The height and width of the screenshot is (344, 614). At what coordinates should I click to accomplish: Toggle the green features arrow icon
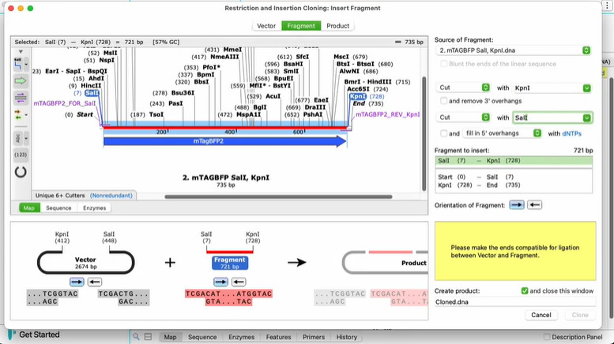pyautogui.click(x=21, y=81)
